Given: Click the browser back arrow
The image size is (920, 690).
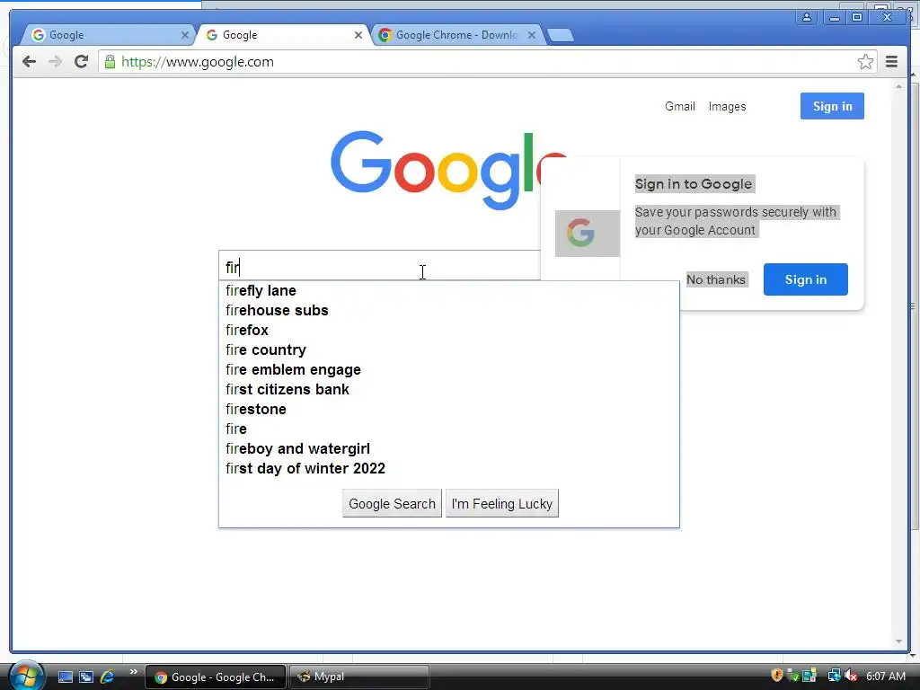Looking at the screenshot, I should click(x=29, y=62).
